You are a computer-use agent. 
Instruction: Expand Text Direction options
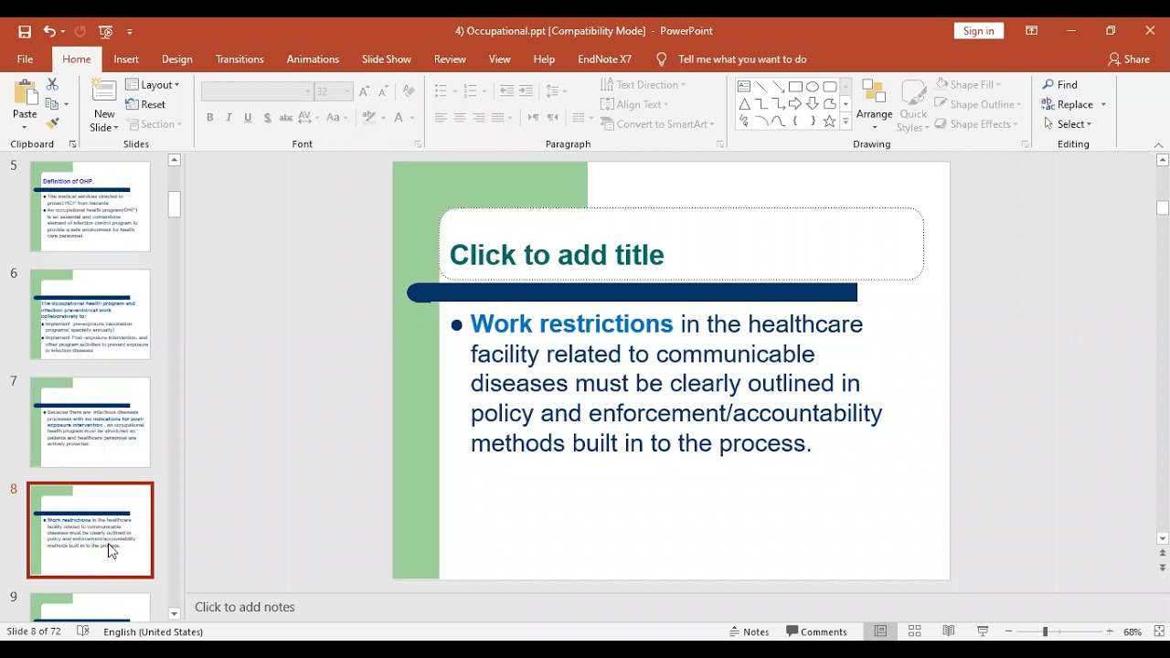pyautogui.click(x=643, y=85)
